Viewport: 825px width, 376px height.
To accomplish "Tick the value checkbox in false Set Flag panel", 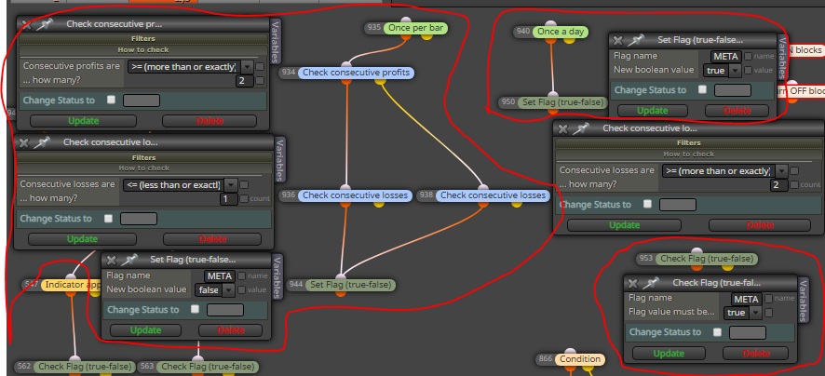I will coord(242,289).
